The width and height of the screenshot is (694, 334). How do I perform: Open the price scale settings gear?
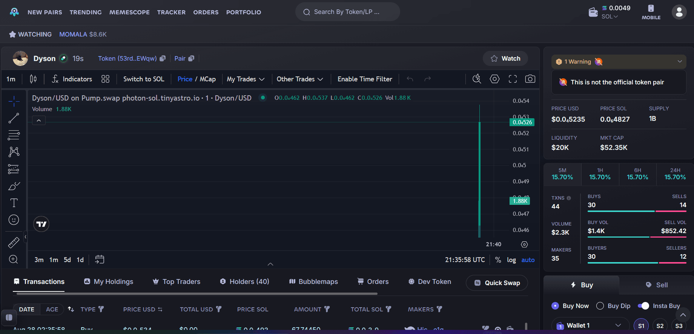[x=524, y=244]
